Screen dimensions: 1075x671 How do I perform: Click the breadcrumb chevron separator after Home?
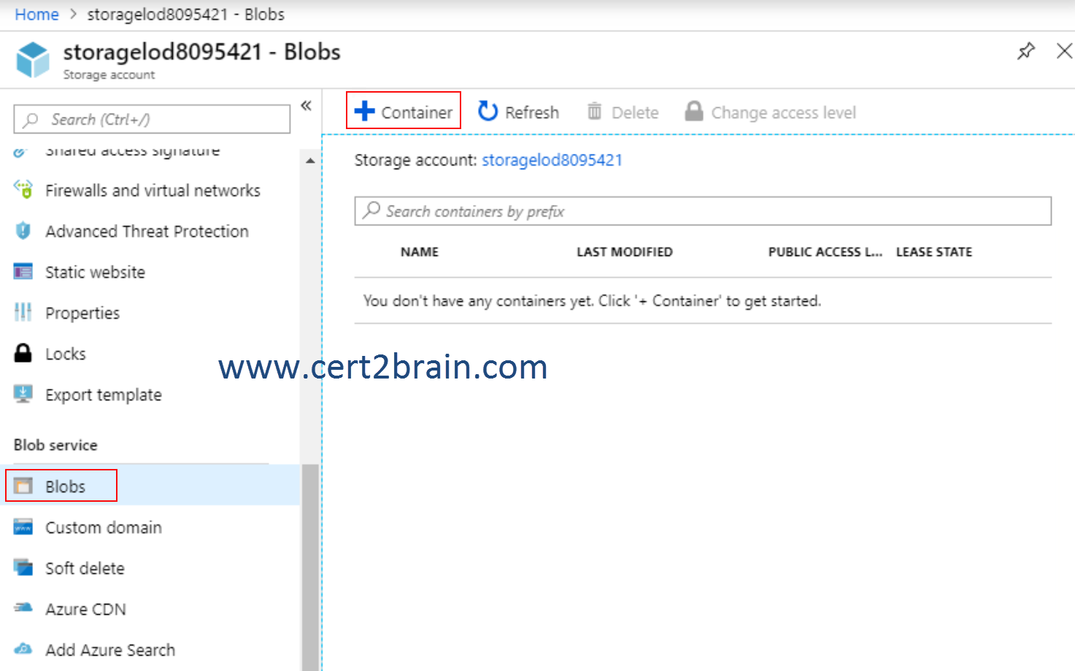pyautogui.click(x=73, y=15)
